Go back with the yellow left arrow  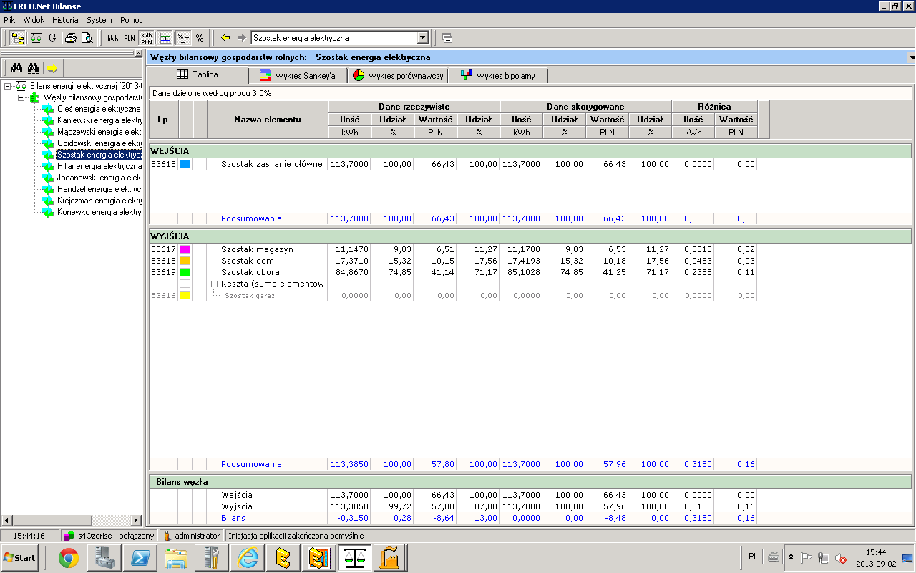pos(225,38)
